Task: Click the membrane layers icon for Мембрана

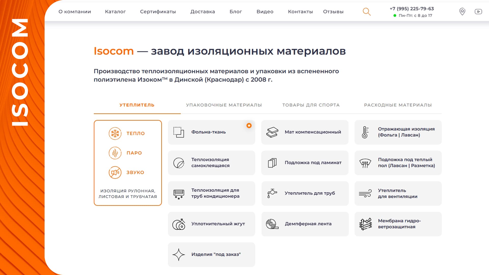Action: 365,224
